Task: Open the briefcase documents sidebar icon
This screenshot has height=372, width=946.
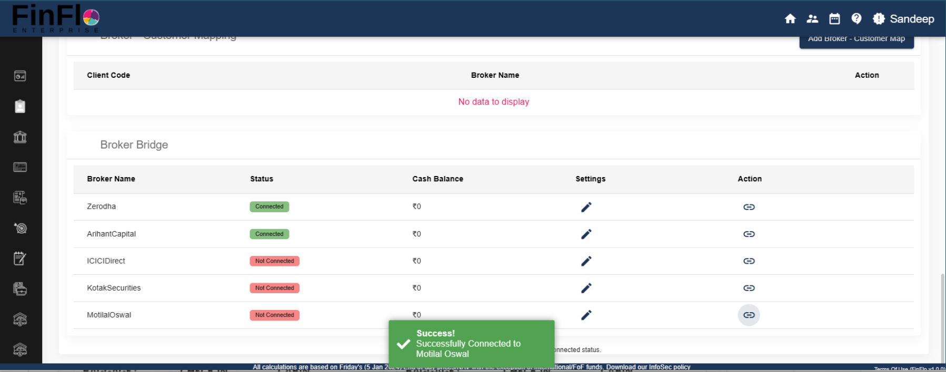Action: click(x=20, y=289)
